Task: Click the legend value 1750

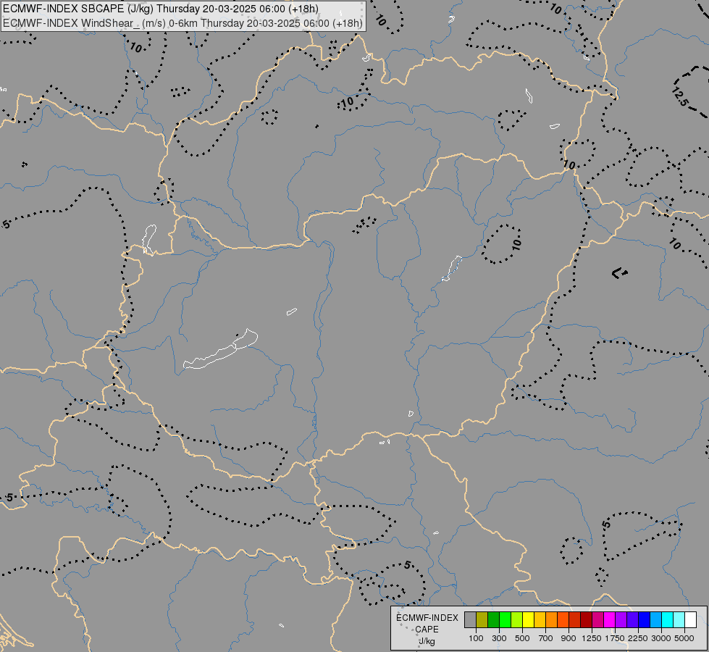Action: pos(615,638)
